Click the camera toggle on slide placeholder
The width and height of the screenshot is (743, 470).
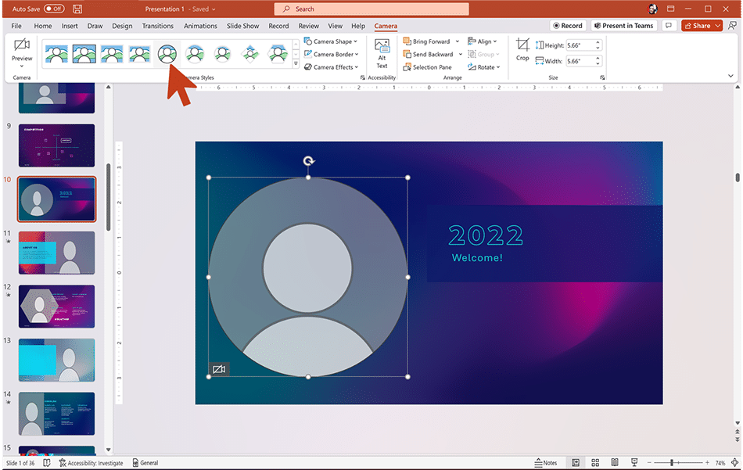click(219, 369)
